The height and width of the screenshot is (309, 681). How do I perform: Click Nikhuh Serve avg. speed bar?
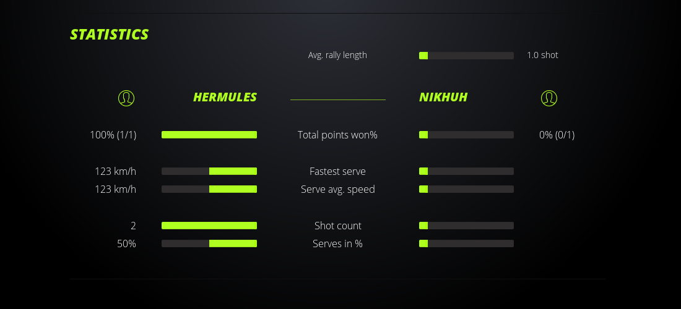466,189
